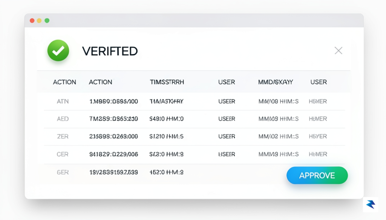Click the blue-green APPROVE button
The width and height of the screenshot is (386, 220).
pos(317,175)
